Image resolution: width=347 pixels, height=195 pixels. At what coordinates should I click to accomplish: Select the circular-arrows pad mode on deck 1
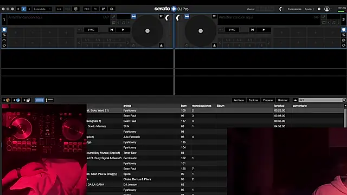coord(4,45)
